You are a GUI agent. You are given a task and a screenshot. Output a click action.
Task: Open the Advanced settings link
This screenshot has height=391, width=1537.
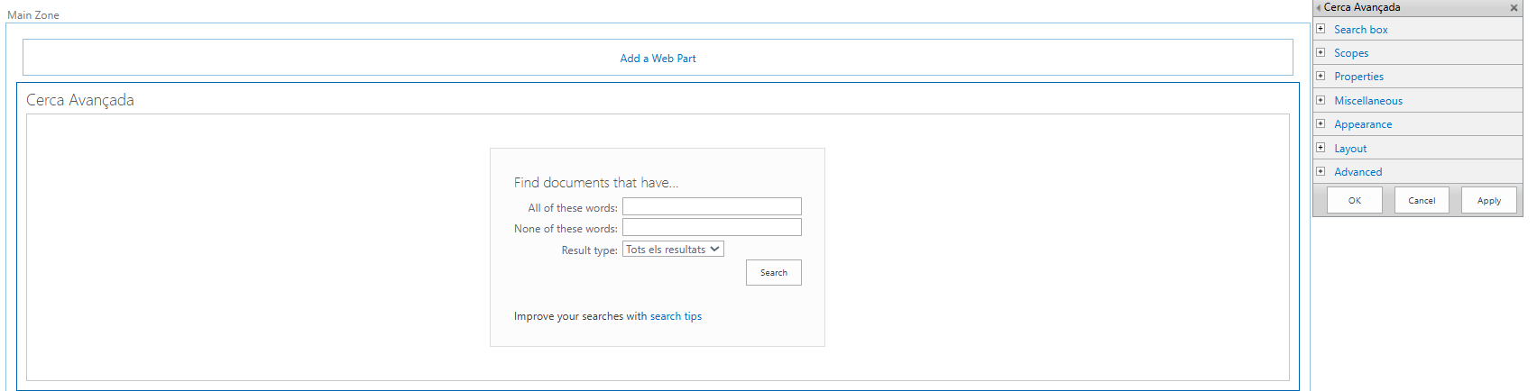tap(1358, 172)
